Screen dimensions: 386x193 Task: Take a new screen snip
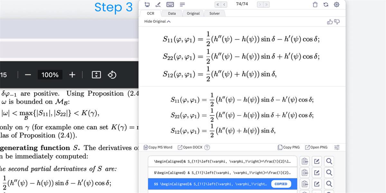tap(147, 4)
